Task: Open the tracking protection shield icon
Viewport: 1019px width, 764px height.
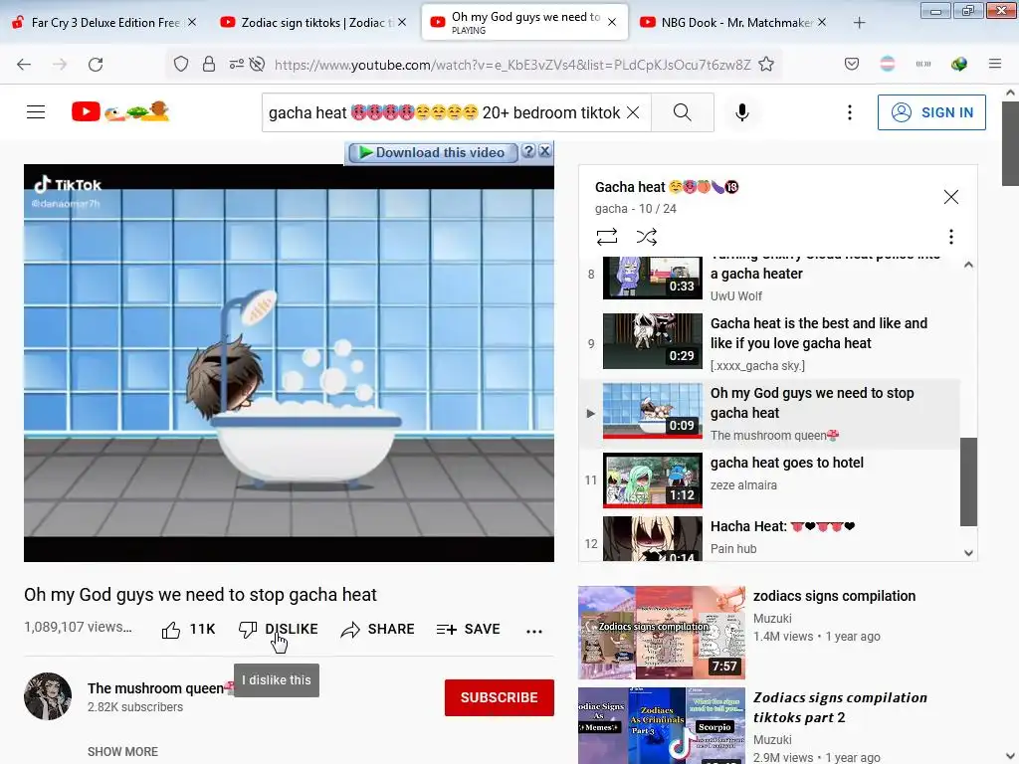Action: (x=181, y=64)
